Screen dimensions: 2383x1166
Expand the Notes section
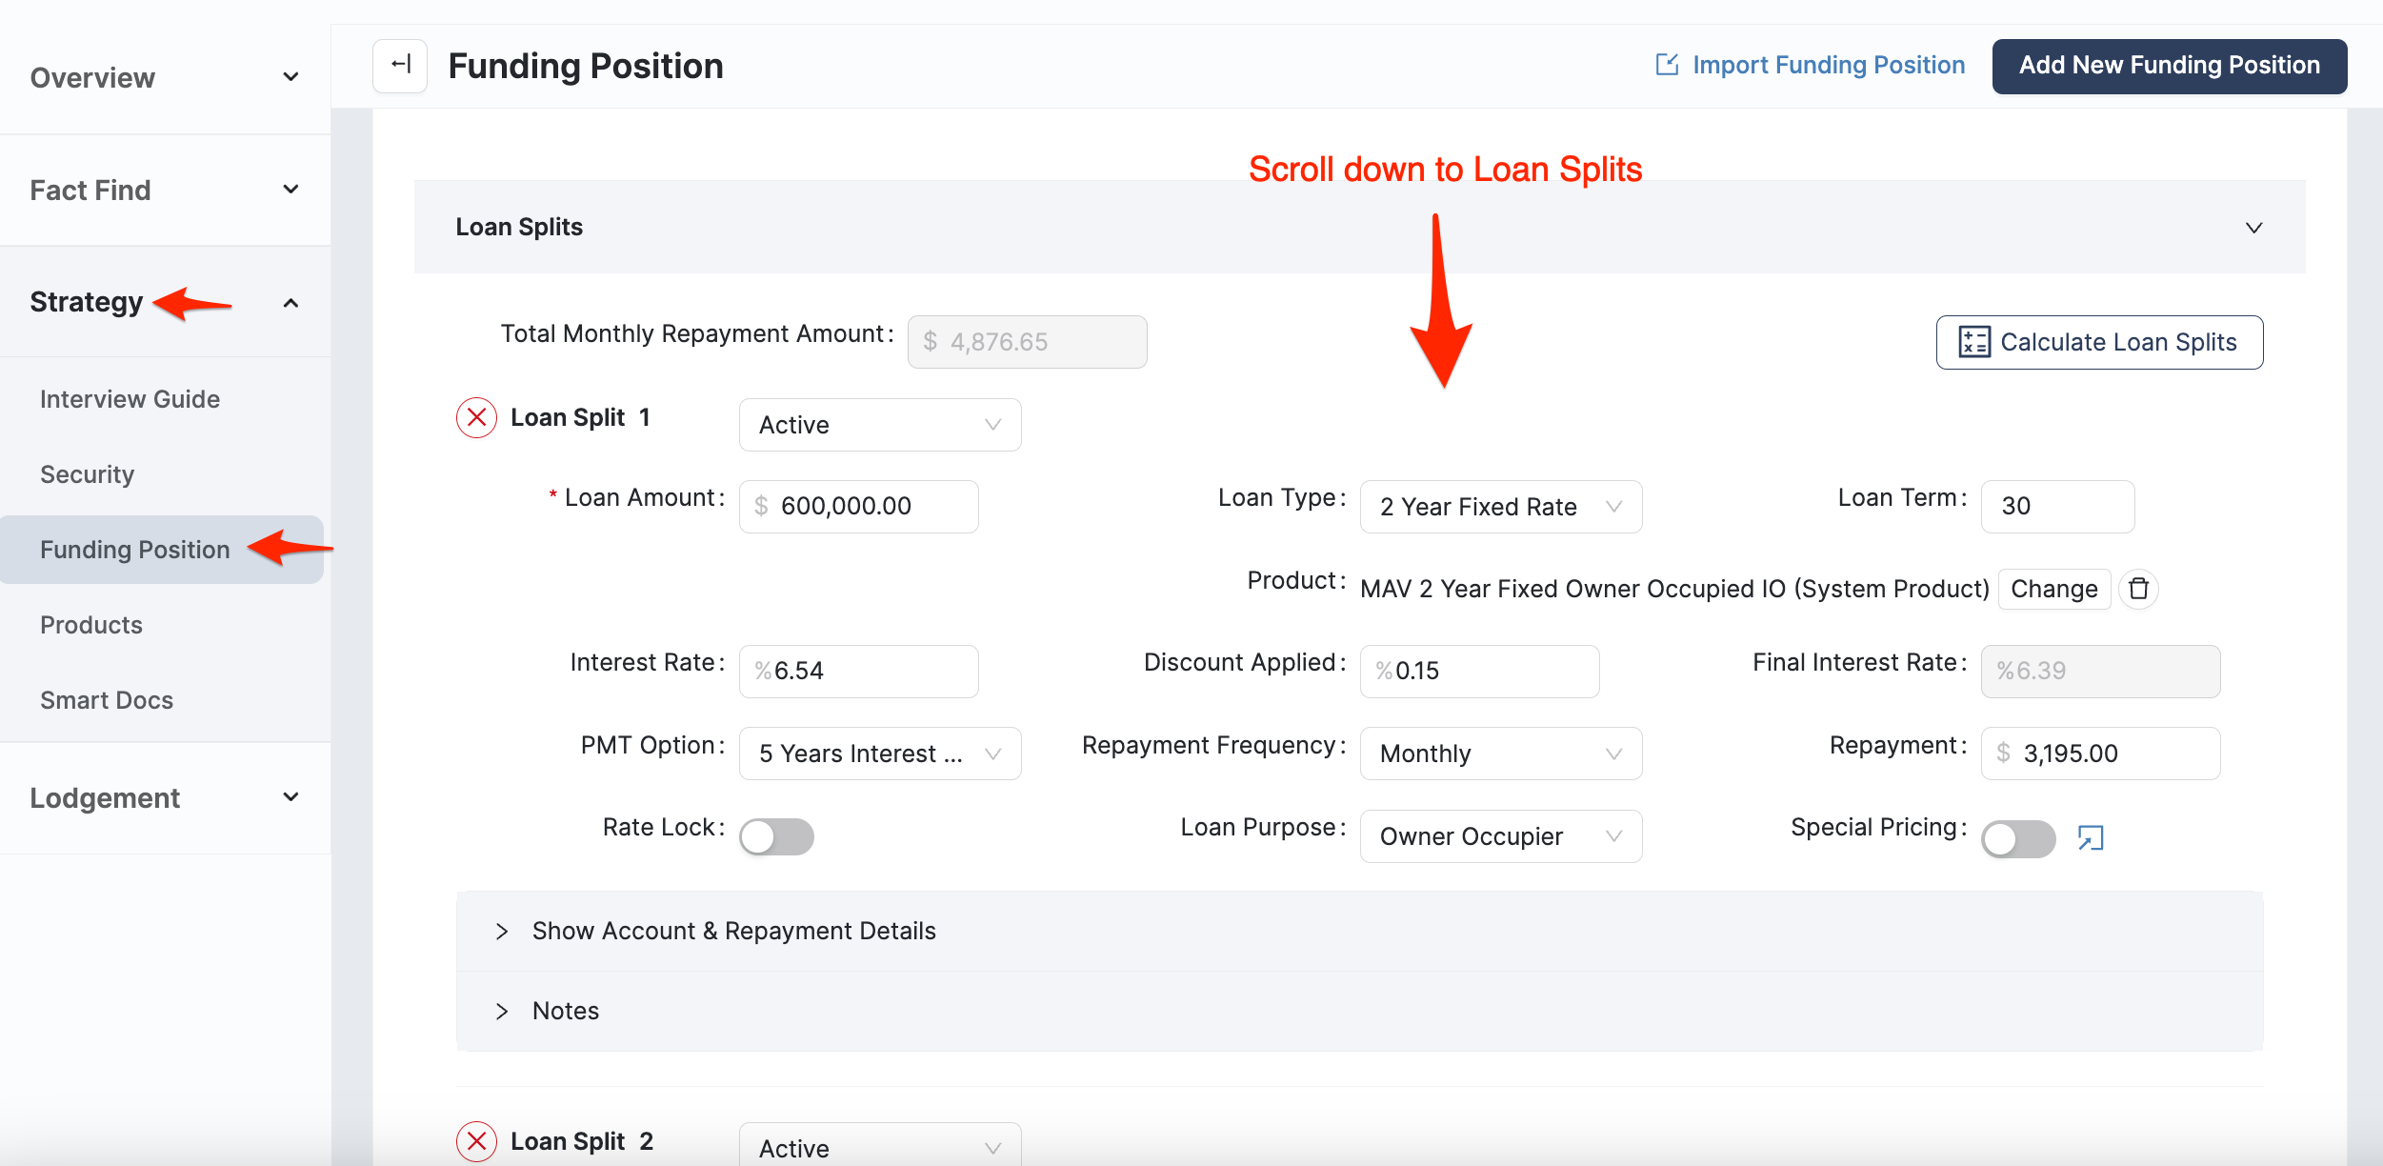[x=565, y=1011]
